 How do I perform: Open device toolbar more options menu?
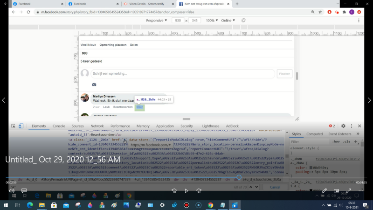(359, 21)
